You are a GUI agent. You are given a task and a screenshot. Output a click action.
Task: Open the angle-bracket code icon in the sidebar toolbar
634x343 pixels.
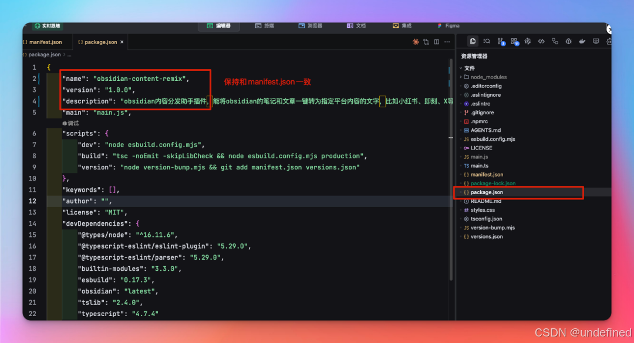point(541,41)
